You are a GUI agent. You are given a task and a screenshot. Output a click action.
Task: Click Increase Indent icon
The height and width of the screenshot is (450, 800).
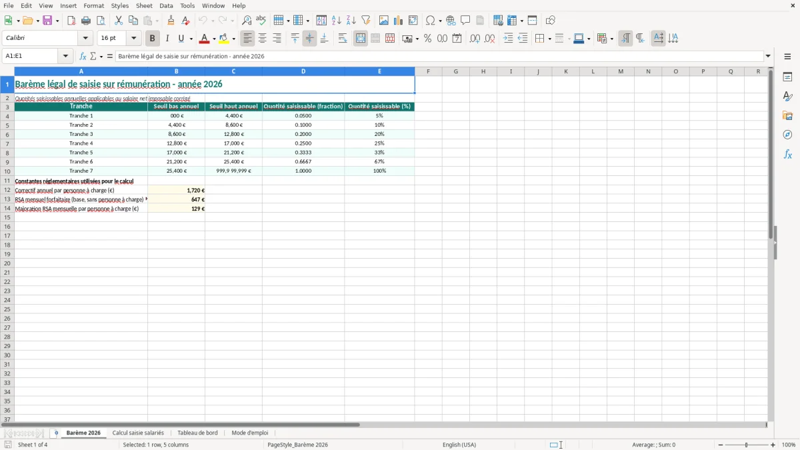508,39
